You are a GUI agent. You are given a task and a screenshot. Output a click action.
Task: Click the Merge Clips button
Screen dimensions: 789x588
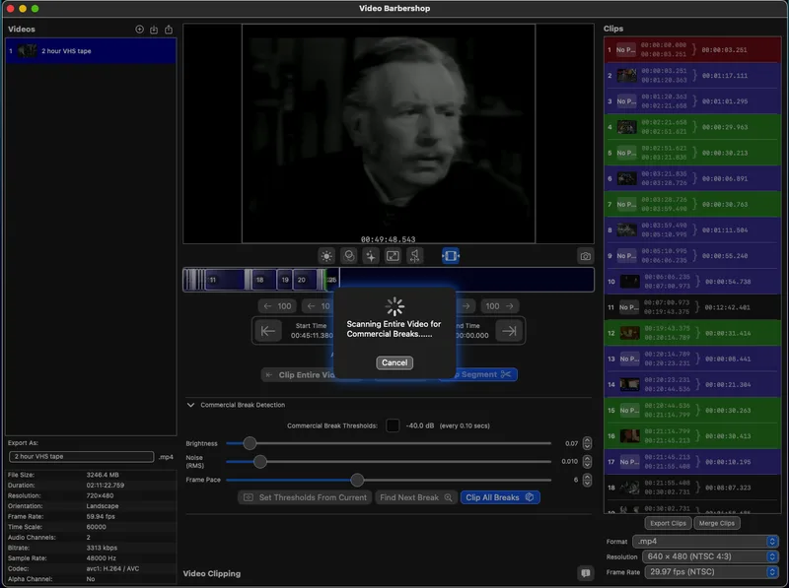tap(716, 523)
